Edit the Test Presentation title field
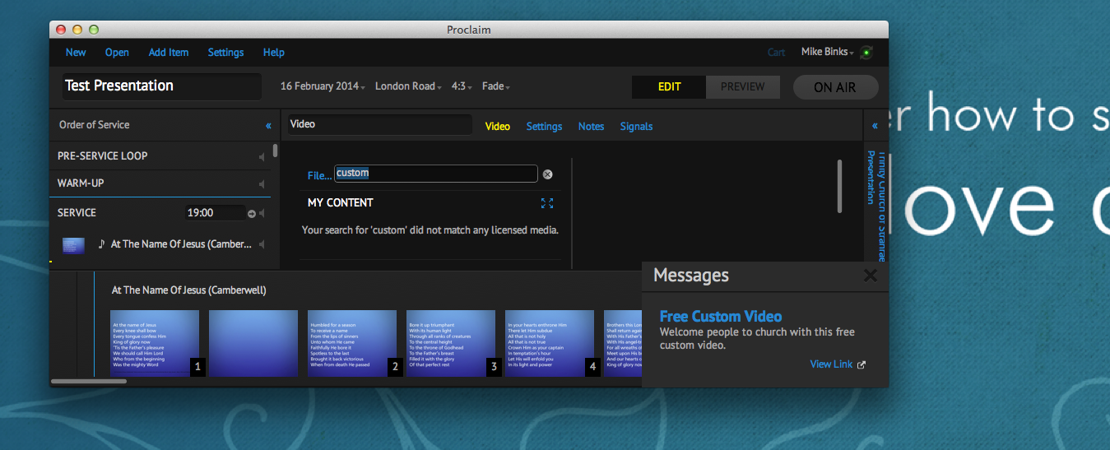Screen dimensions: 1110x450 pyautogui.click(x=162, y=86)
